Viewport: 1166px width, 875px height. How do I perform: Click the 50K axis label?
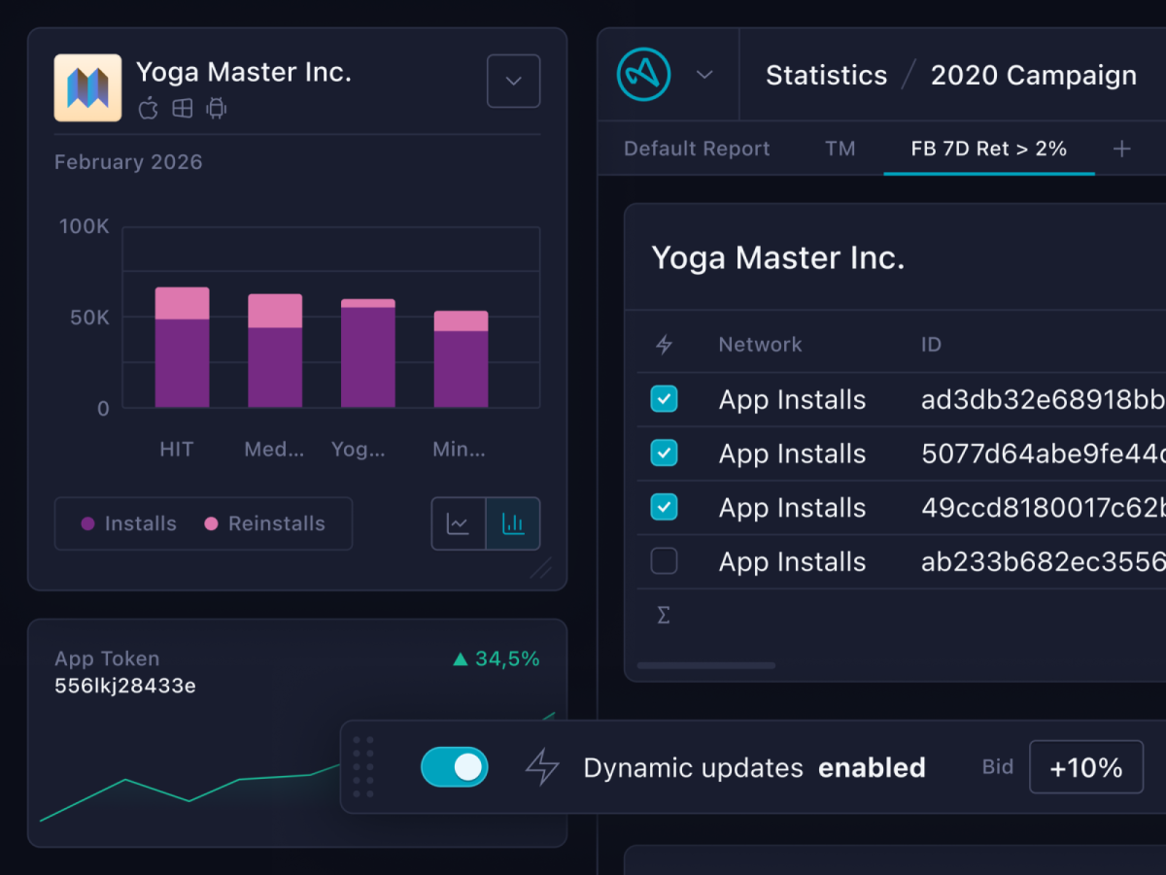(88, 318)
